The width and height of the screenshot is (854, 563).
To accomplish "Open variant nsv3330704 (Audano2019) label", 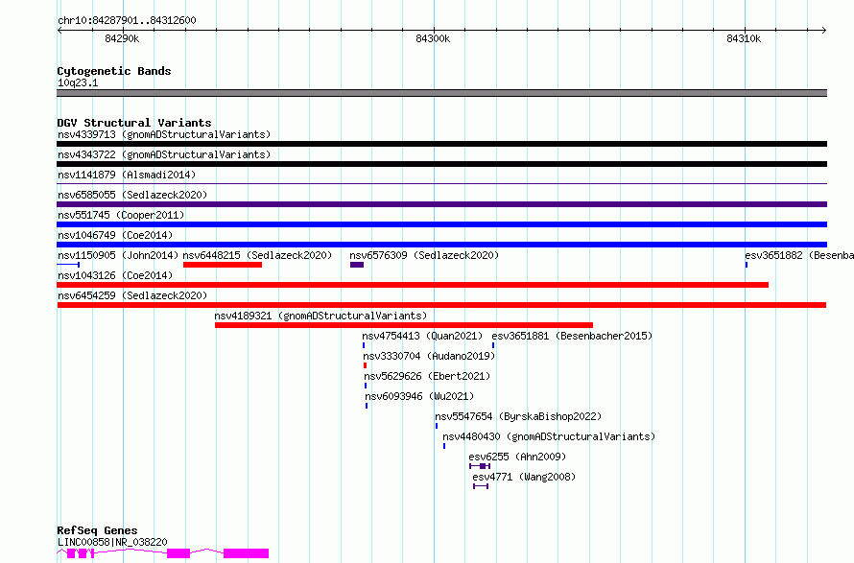I will pos(429,356).
